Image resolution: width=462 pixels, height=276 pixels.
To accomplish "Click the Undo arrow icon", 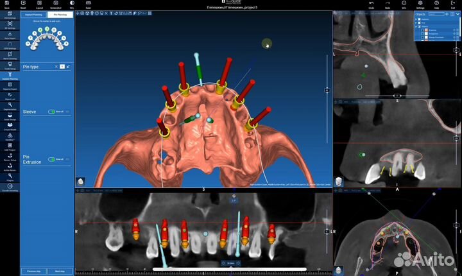I will [x=372, y=4].
